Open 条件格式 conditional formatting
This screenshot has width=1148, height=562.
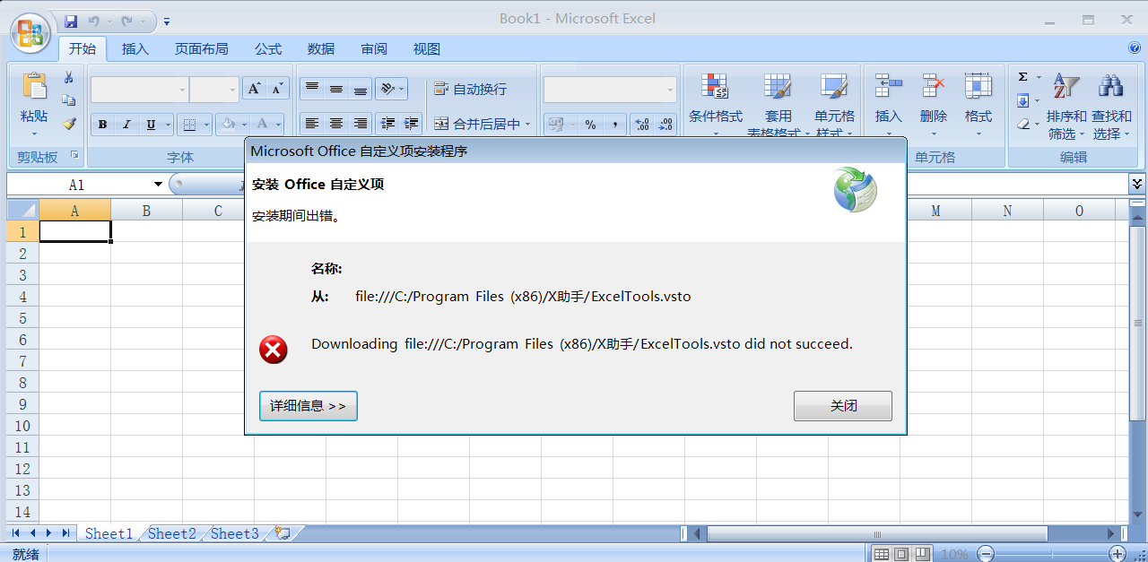point(715,104)
